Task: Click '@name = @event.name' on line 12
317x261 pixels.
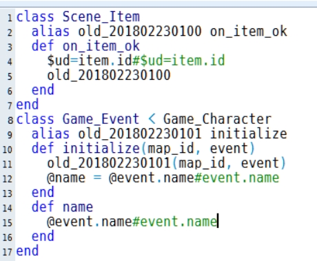Action: coord(121,178)
